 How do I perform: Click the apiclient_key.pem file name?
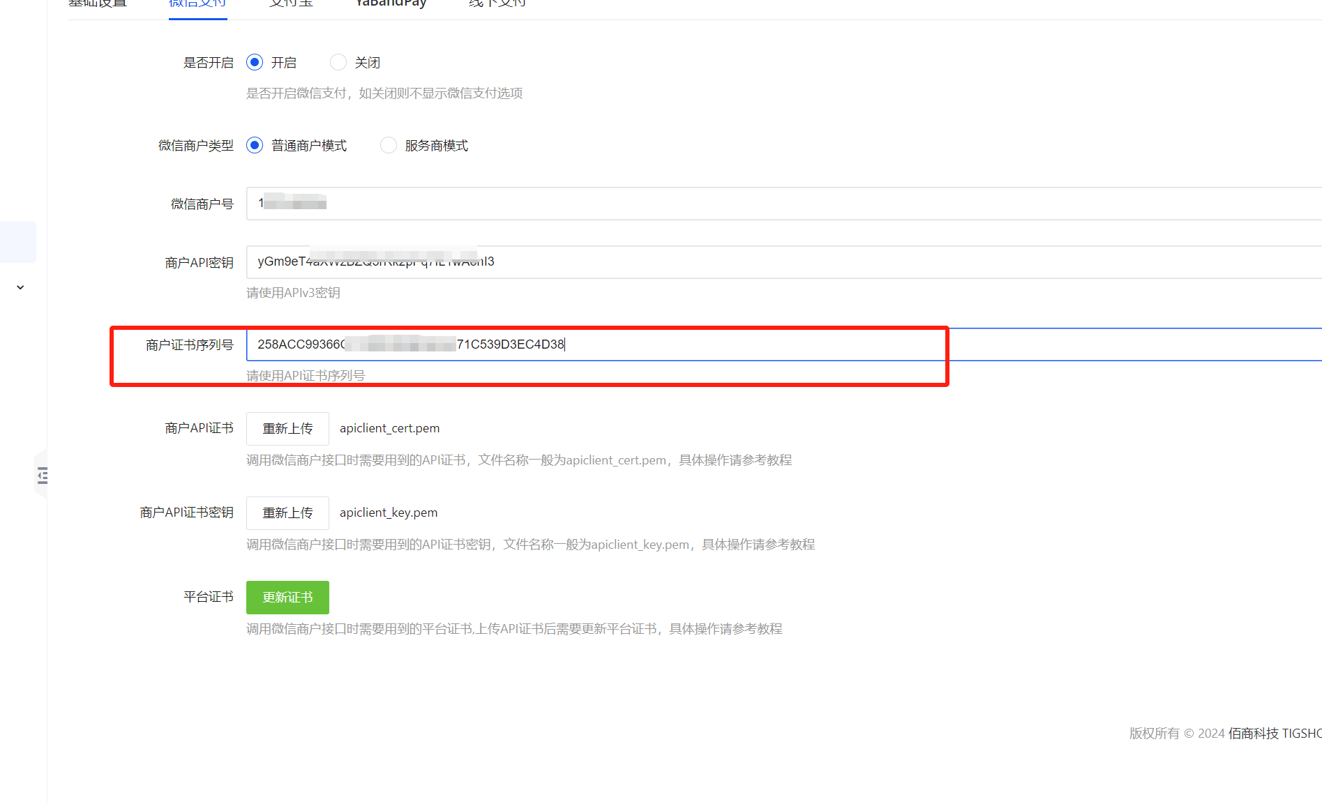pyautogui.click(x=389, y=513)
